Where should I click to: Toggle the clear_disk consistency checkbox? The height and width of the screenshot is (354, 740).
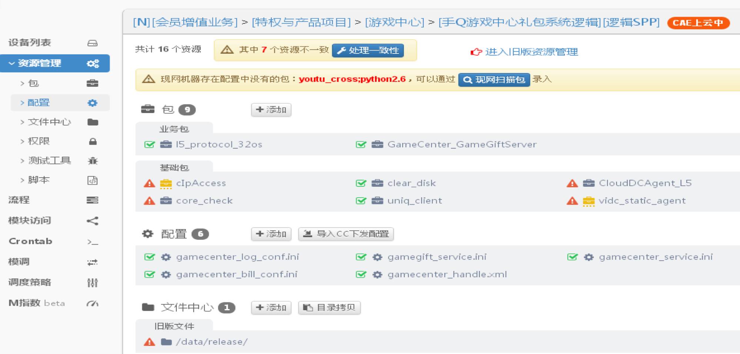pyautogui.click(x=361, y=183)
